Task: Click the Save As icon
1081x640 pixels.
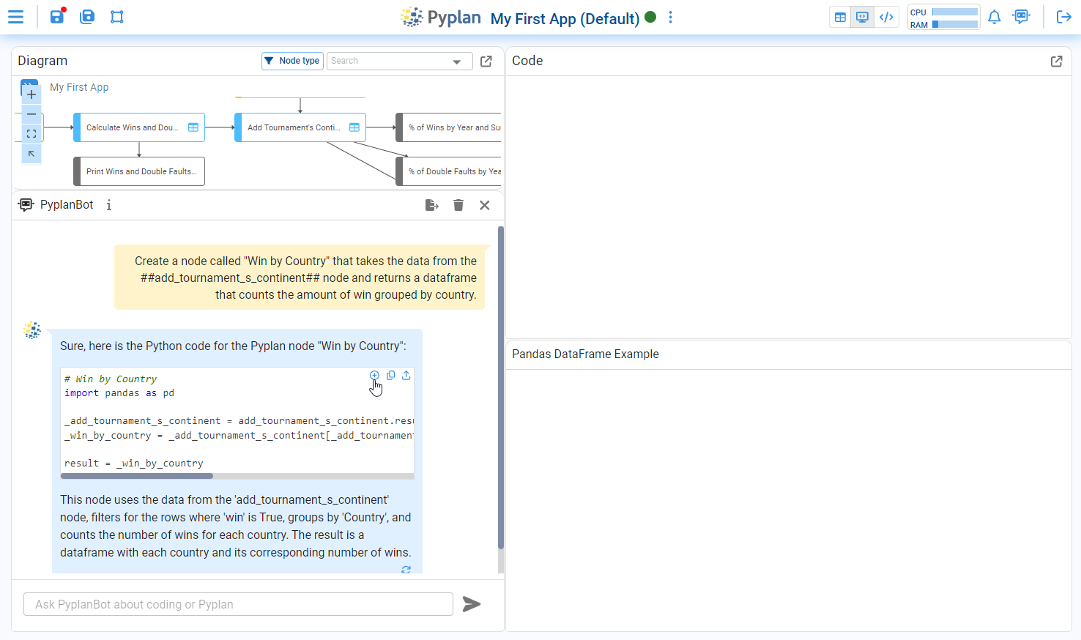Action: pyautogui.click(x=87, y=17)
